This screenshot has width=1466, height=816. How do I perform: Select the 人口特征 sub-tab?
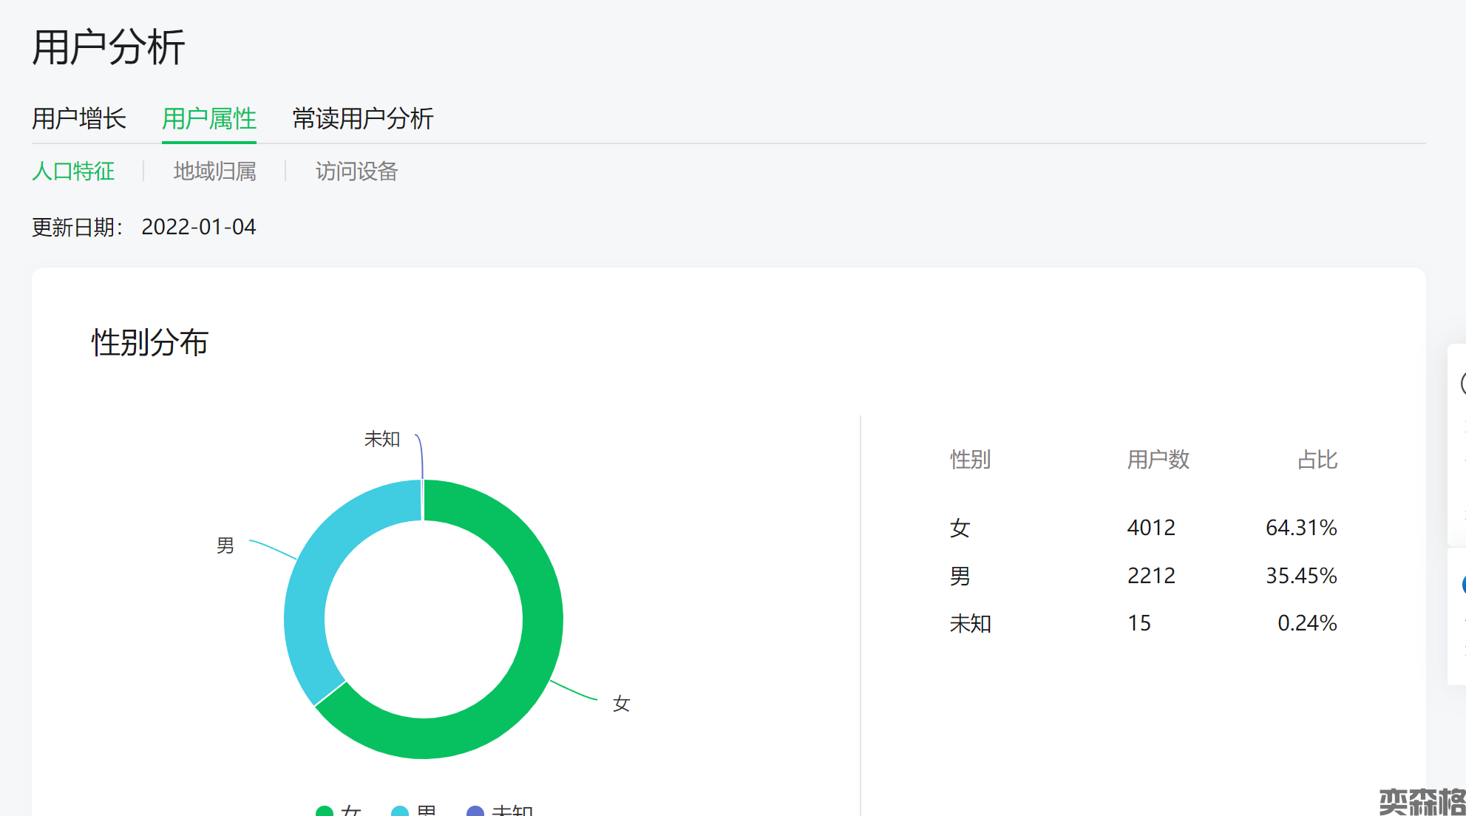(73, 171)
